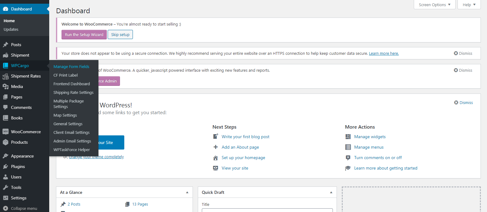The image size is (487, 212).
Task: Click Run the Setup Wizard button
Action: coord(84,34)
